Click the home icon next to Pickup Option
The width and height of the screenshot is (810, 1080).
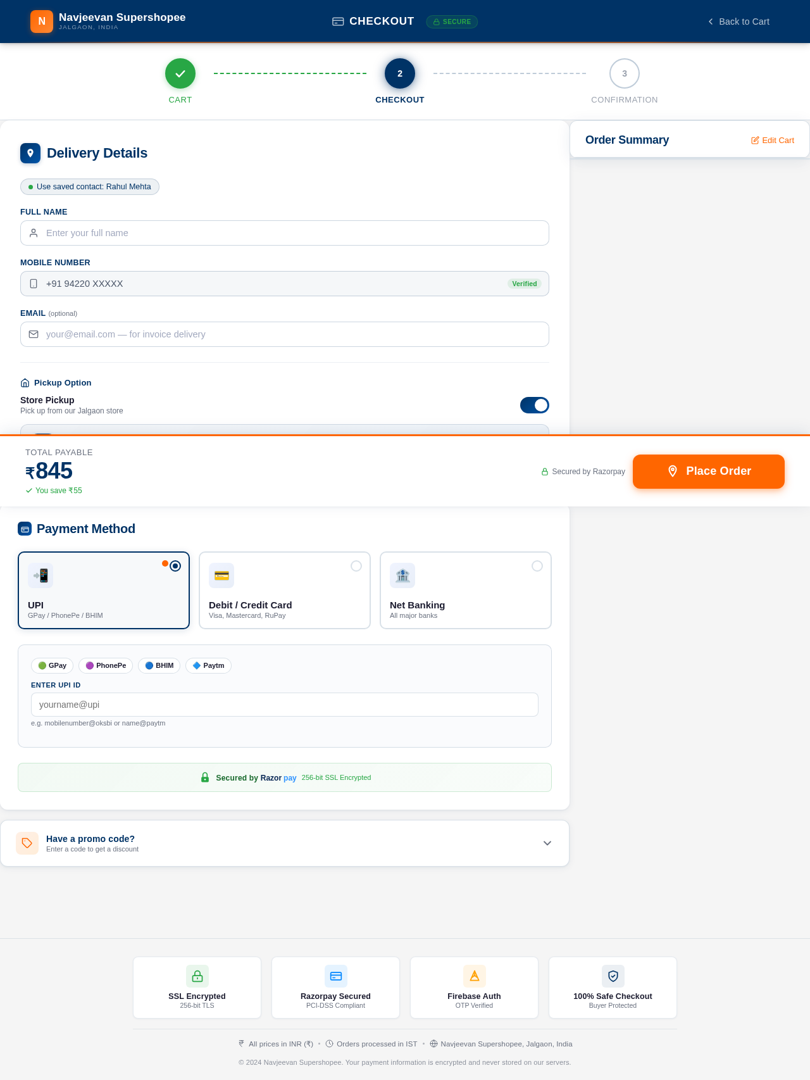25,382
